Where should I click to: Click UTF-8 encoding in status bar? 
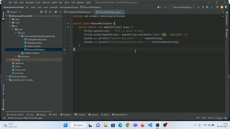(211, 118)
